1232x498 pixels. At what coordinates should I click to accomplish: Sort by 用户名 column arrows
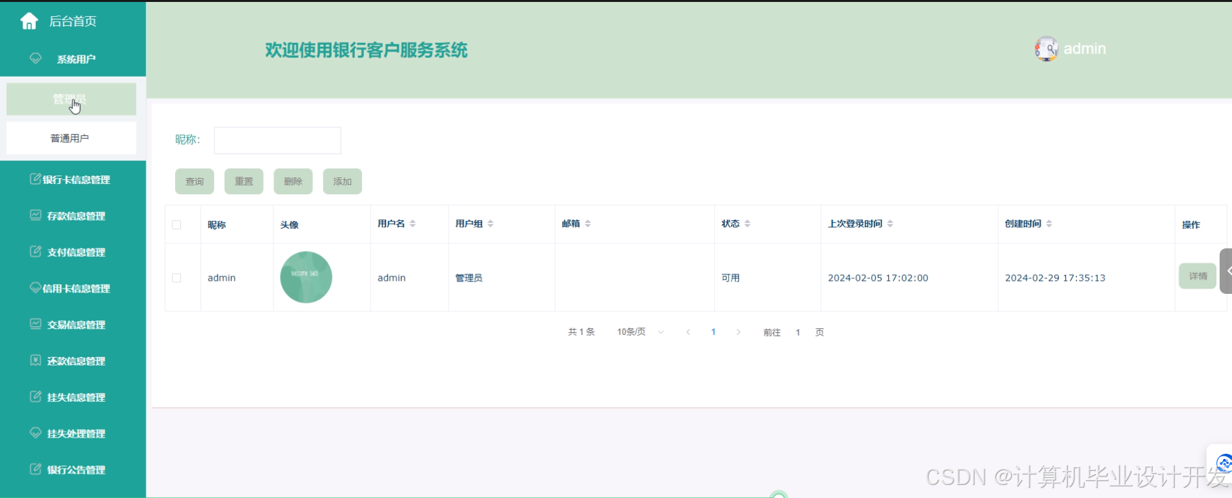pos(412,224)
